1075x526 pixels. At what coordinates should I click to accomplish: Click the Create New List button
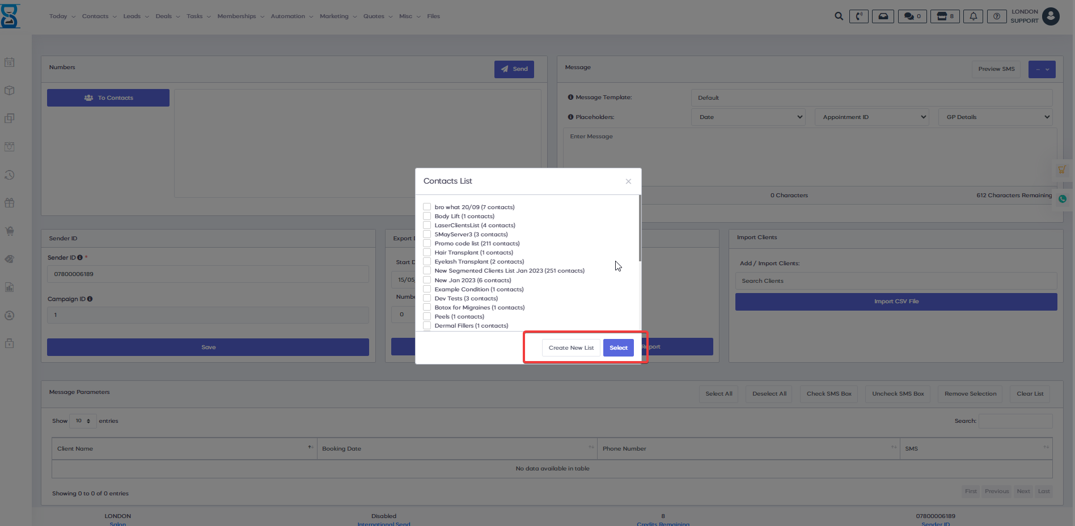[x=570, y=348]
